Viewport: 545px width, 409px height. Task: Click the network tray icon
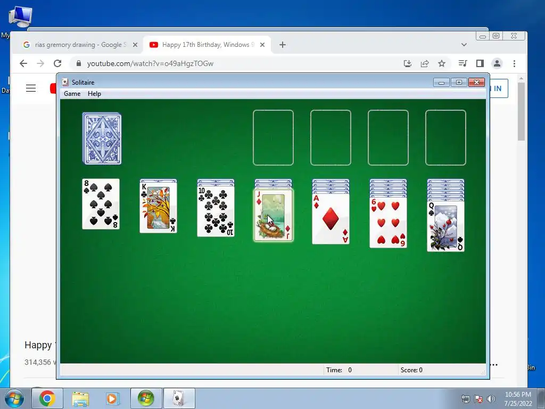point(465,399)
